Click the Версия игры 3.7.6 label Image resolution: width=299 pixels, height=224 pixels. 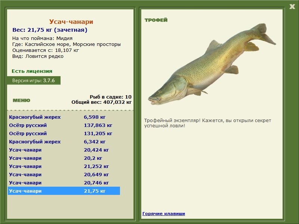point(33,81)
